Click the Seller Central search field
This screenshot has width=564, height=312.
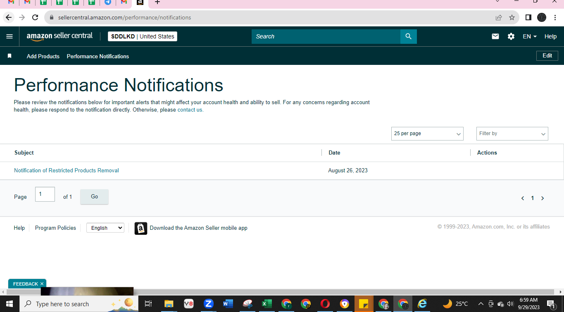326,36
